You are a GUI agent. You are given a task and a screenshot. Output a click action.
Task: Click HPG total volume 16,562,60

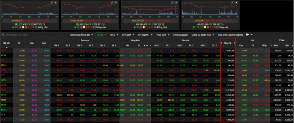[x=230, y=95]
